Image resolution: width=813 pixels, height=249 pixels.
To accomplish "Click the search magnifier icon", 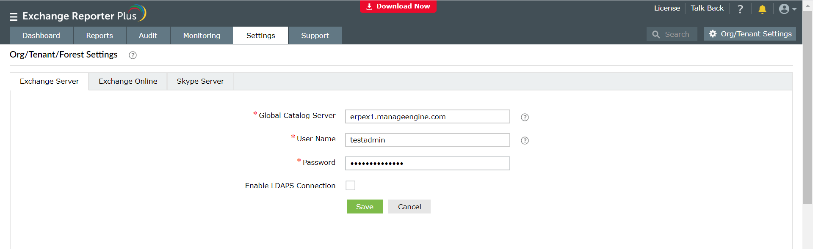I will click(656, 34).
